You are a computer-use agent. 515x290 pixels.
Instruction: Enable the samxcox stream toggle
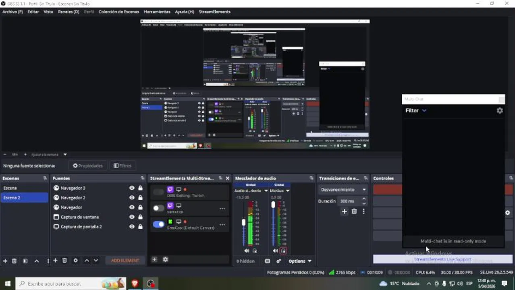click(x=159, y=208)
